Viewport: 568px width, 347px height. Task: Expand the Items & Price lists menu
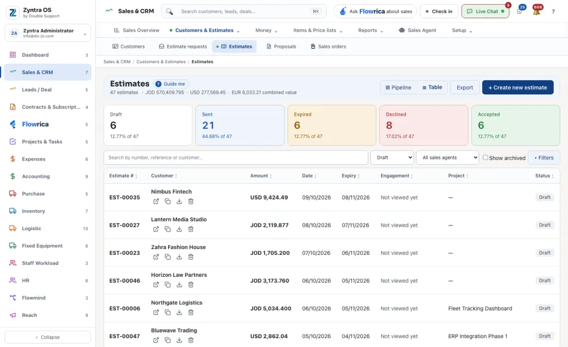[318, 30]
